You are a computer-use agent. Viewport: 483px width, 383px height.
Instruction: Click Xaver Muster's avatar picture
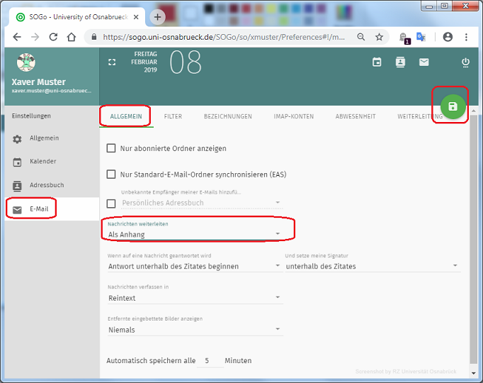point(26,62)
